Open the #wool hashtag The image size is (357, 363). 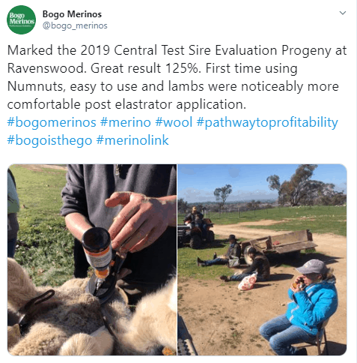pyautogui.click(x=174, y=122)
